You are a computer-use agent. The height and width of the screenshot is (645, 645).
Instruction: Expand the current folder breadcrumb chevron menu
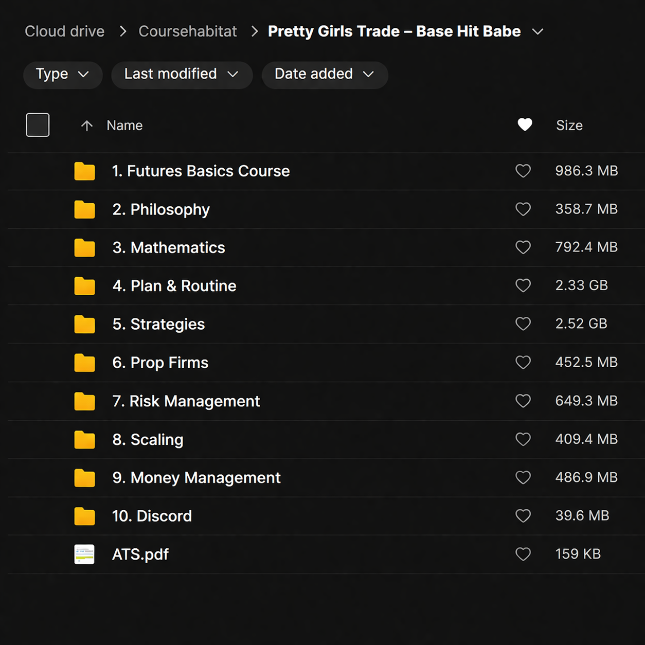point(537,32)
